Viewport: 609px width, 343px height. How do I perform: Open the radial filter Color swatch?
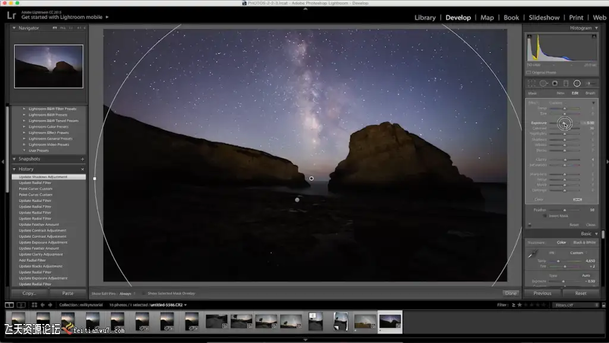[x=577, y=199]
